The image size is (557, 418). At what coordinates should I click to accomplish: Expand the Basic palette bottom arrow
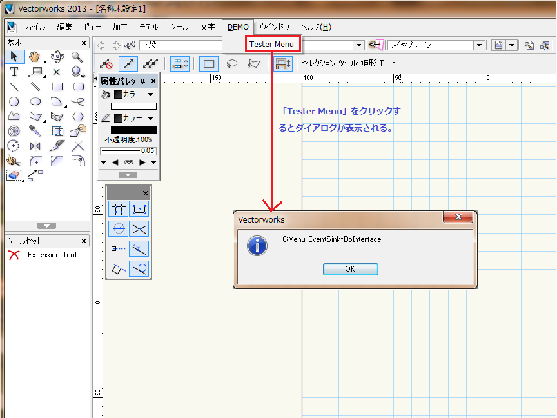pyautogui.click(x=46, y=226)
